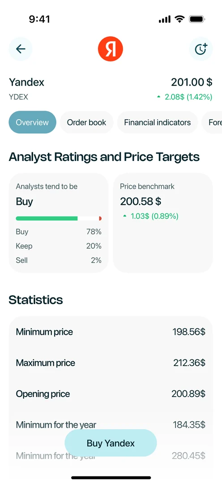This screenshot has width=222, height=484.
Task: Tap the Opening price row
Action: (111, 393)
